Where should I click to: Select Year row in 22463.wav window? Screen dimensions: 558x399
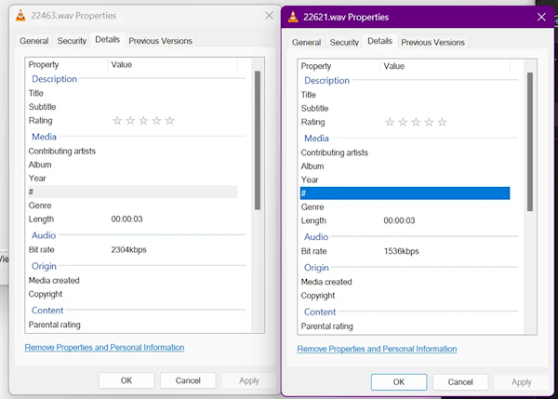133,179
